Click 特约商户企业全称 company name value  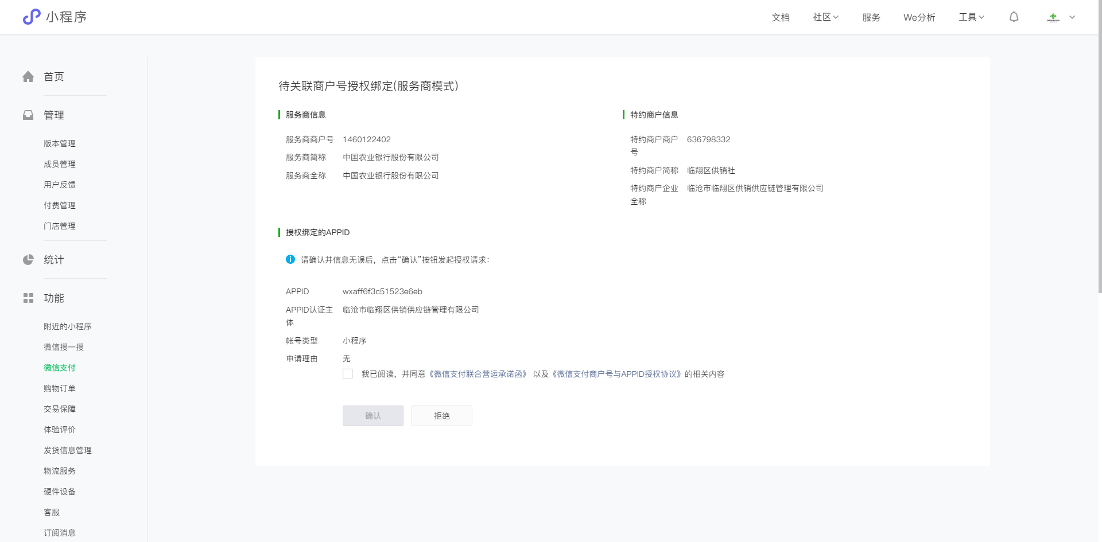(755, 188)
